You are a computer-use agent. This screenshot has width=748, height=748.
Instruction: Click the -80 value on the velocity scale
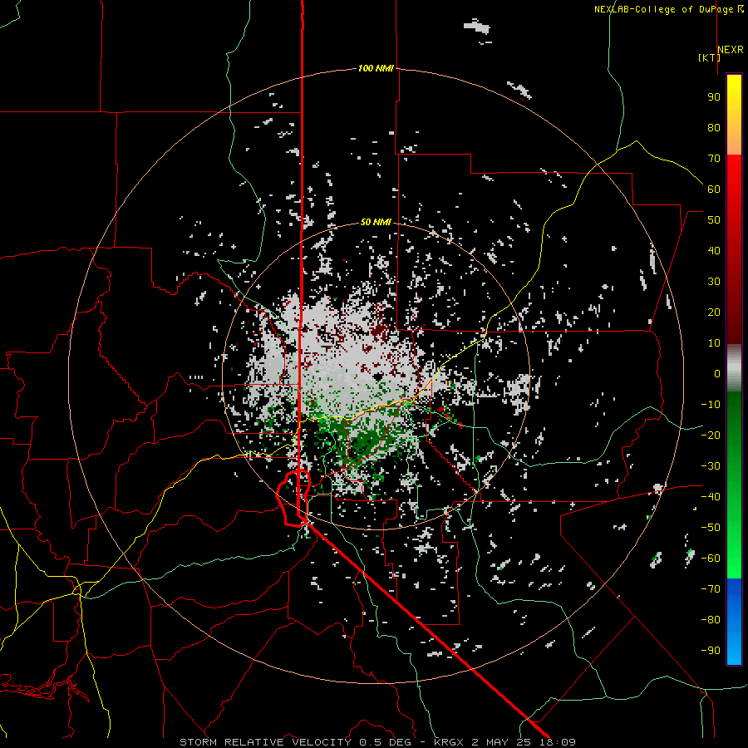pos(711,620)
